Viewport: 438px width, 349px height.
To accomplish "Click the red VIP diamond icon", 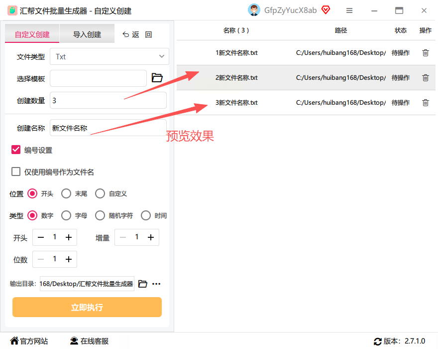I will (326, 10).
